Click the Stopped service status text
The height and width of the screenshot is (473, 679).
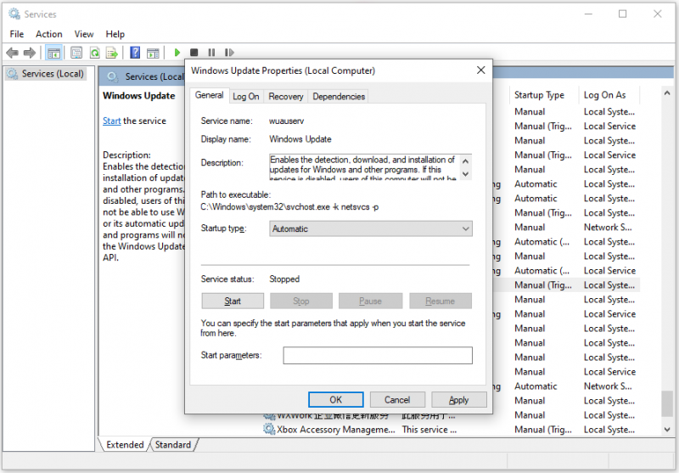tap(284, 279)
